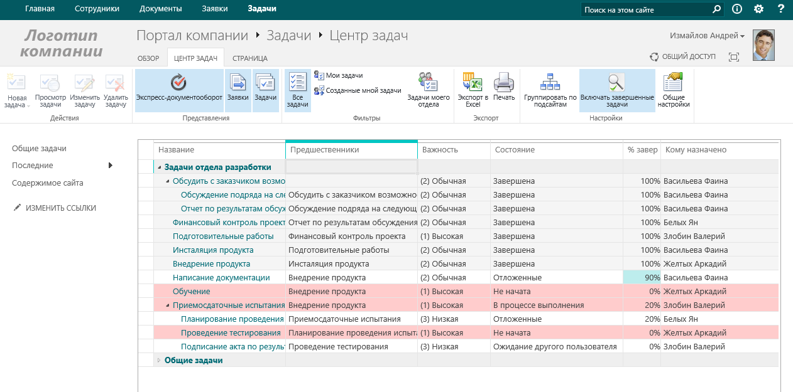Expand the Общие задачи group row
Image resolution: width=793 pixels, height=392 pixels.
[x=159, y=361]
